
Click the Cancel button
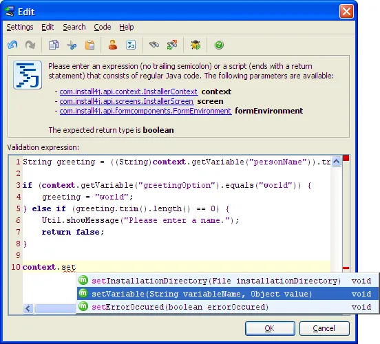324,328
